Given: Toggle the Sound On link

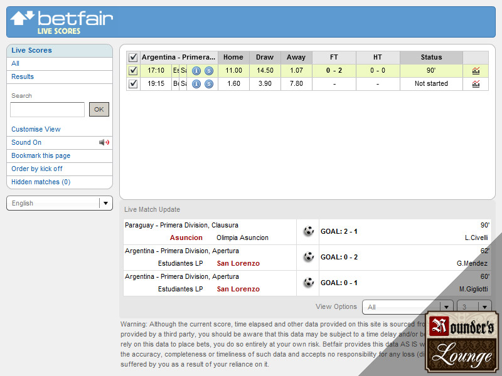Looking at the screenshot, I should pyautogui.click(x=26, y=142).
